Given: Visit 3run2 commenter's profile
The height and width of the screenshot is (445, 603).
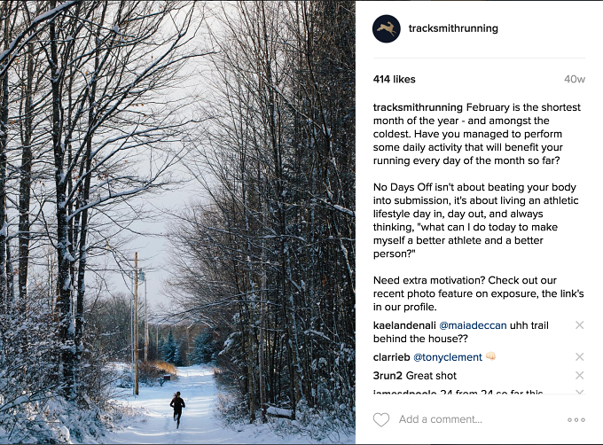Looking at the screenshot, I should tap(388, 376).
